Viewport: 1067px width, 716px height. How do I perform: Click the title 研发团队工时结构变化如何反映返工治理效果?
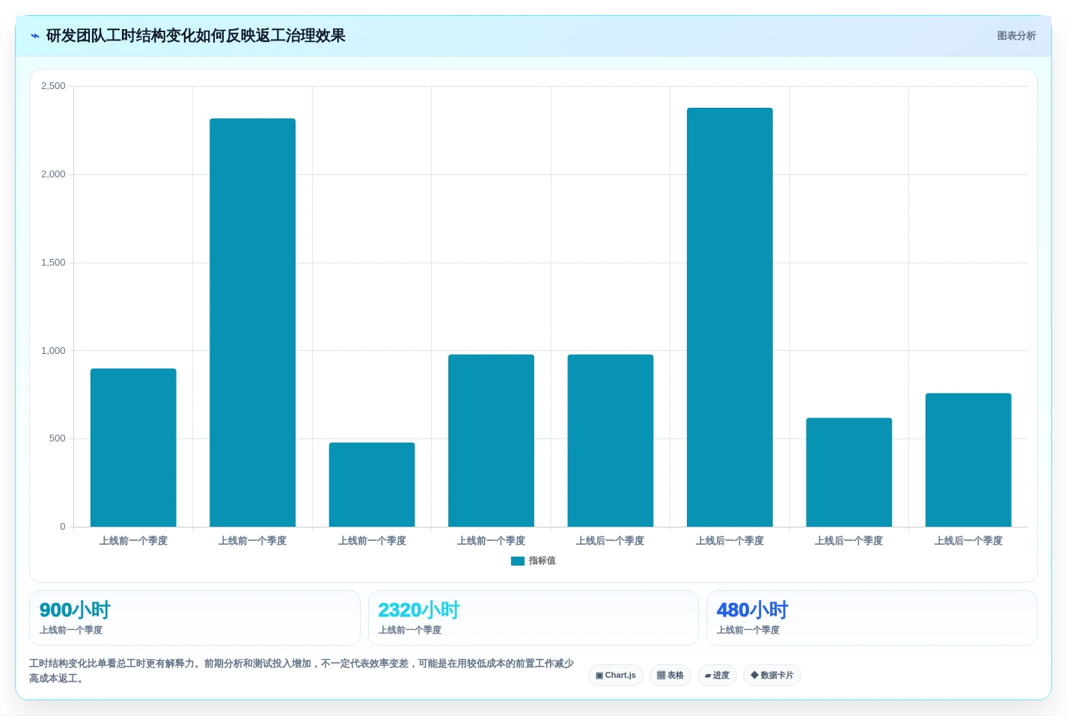(x=196, y=36)
